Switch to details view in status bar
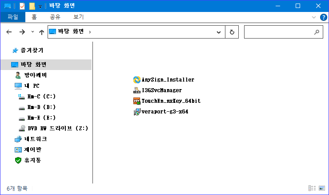 click(312, 188)
